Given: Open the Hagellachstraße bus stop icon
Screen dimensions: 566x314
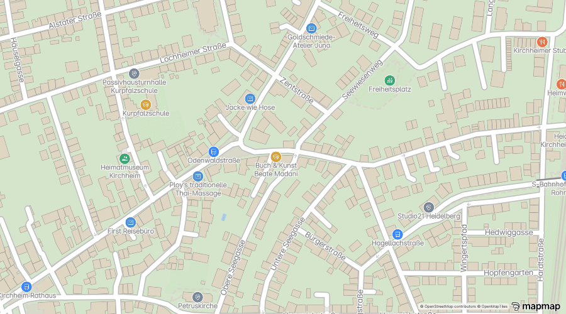Looking at the screenshot, I should pos(397,234).
